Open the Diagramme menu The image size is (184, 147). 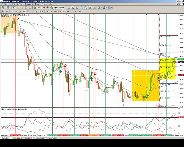click(29, 4)
